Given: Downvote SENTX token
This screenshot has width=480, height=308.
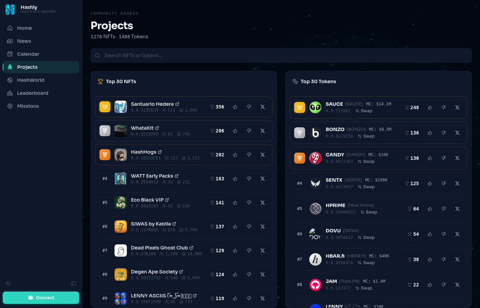Looking at the screenshot, I should point(444,183).
